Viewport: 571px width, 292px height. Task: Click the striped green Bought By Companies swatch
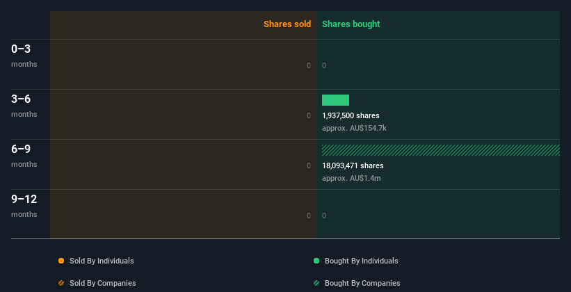[316, 283]
